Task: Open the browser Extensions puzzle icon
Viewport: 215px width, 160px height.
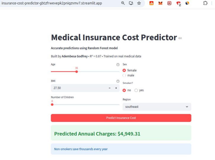Action: click(205, 3)
